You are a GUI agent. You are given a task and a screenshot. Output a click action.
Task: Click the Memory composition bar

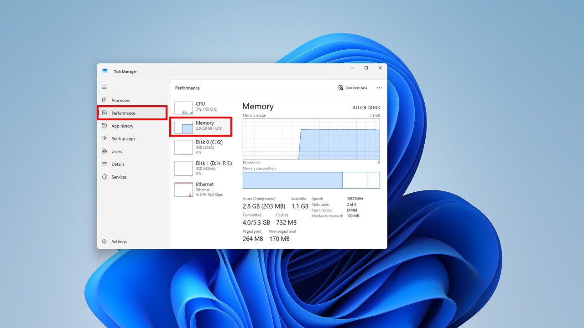tap(311, 180)
